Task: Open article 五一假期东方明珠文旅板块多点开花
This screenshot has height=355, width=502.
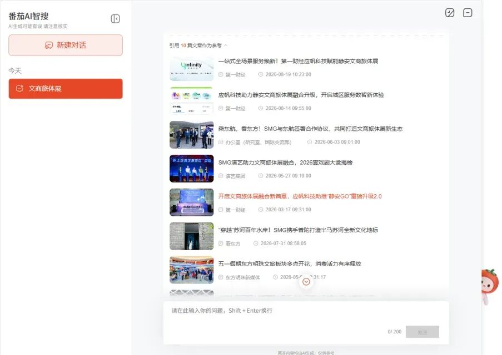Action: (290, 264)
